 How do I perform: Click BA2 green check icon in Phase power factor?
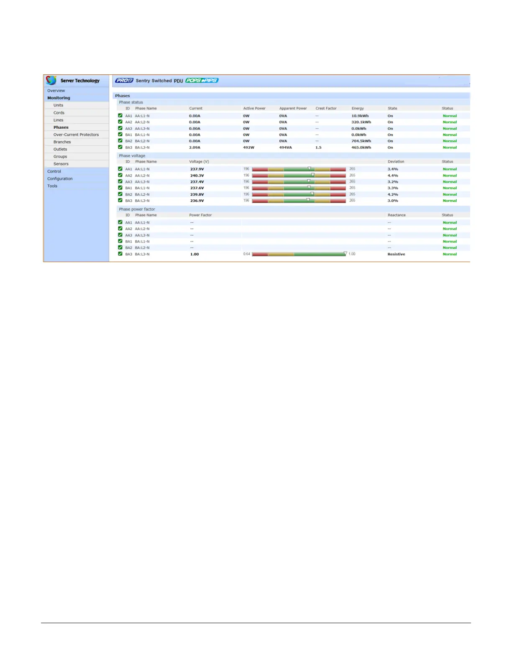point(120,247)
